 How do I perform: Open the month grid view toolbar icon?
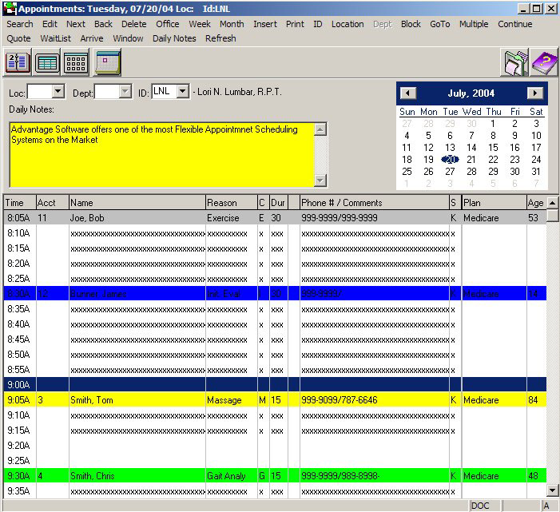point(76,62)
